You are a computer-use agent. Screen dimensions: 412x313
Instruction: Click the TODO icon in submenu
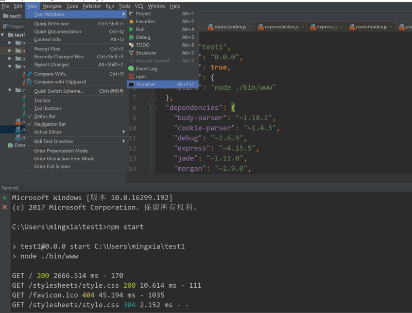(x=131, y=45)
